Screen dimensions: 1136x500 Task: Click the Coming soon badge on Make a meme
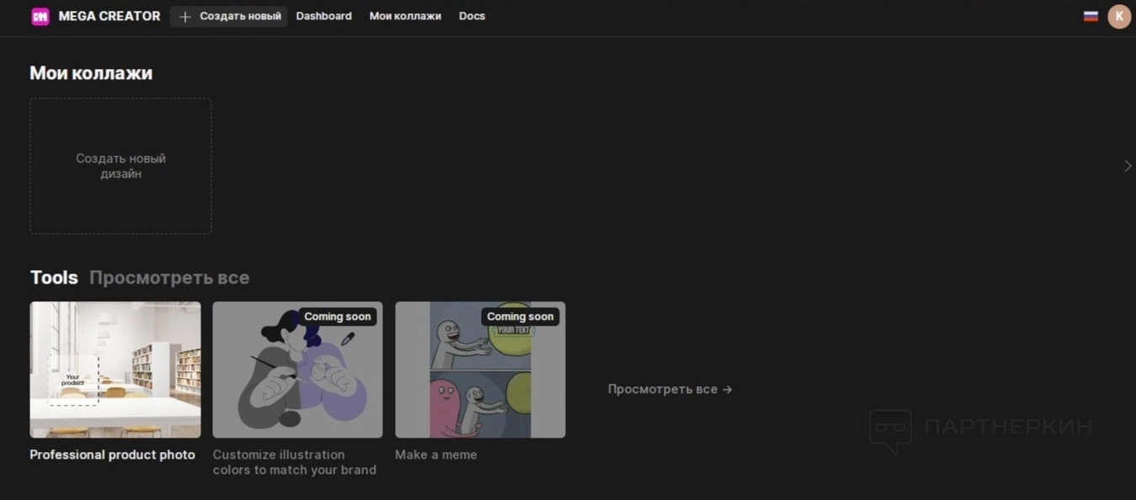[520, 316]
